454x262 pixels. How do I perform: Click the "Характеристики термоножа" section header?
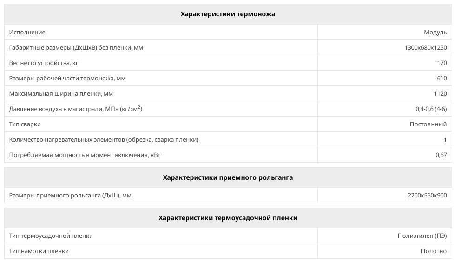point(228,14)
